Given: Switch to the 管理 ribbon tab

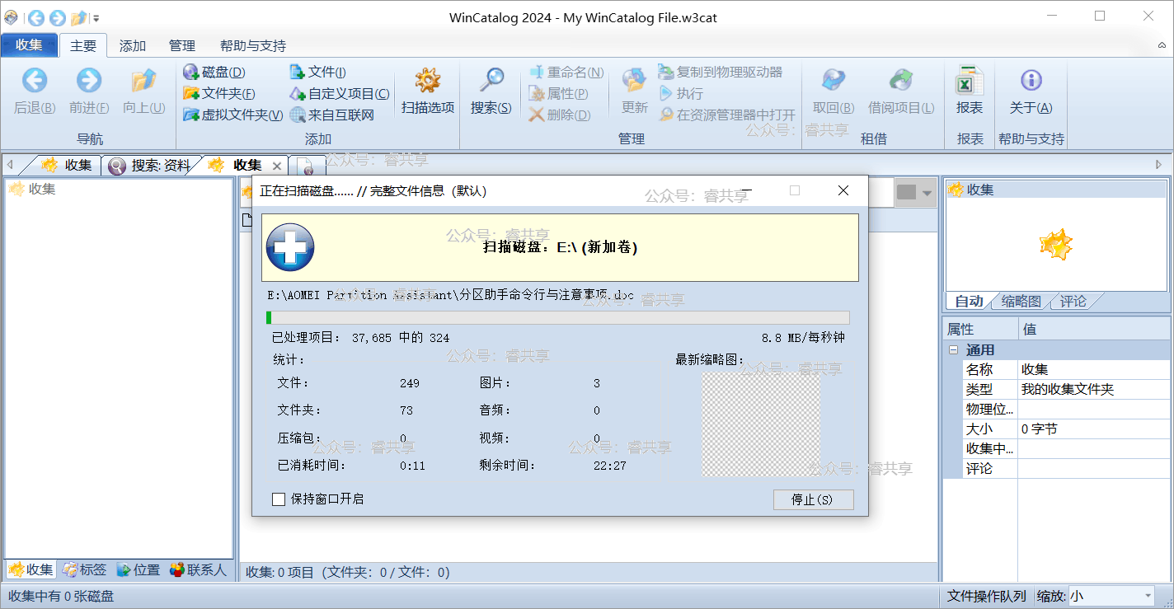Looking at the screenshot, I should (x=182, y=46).
